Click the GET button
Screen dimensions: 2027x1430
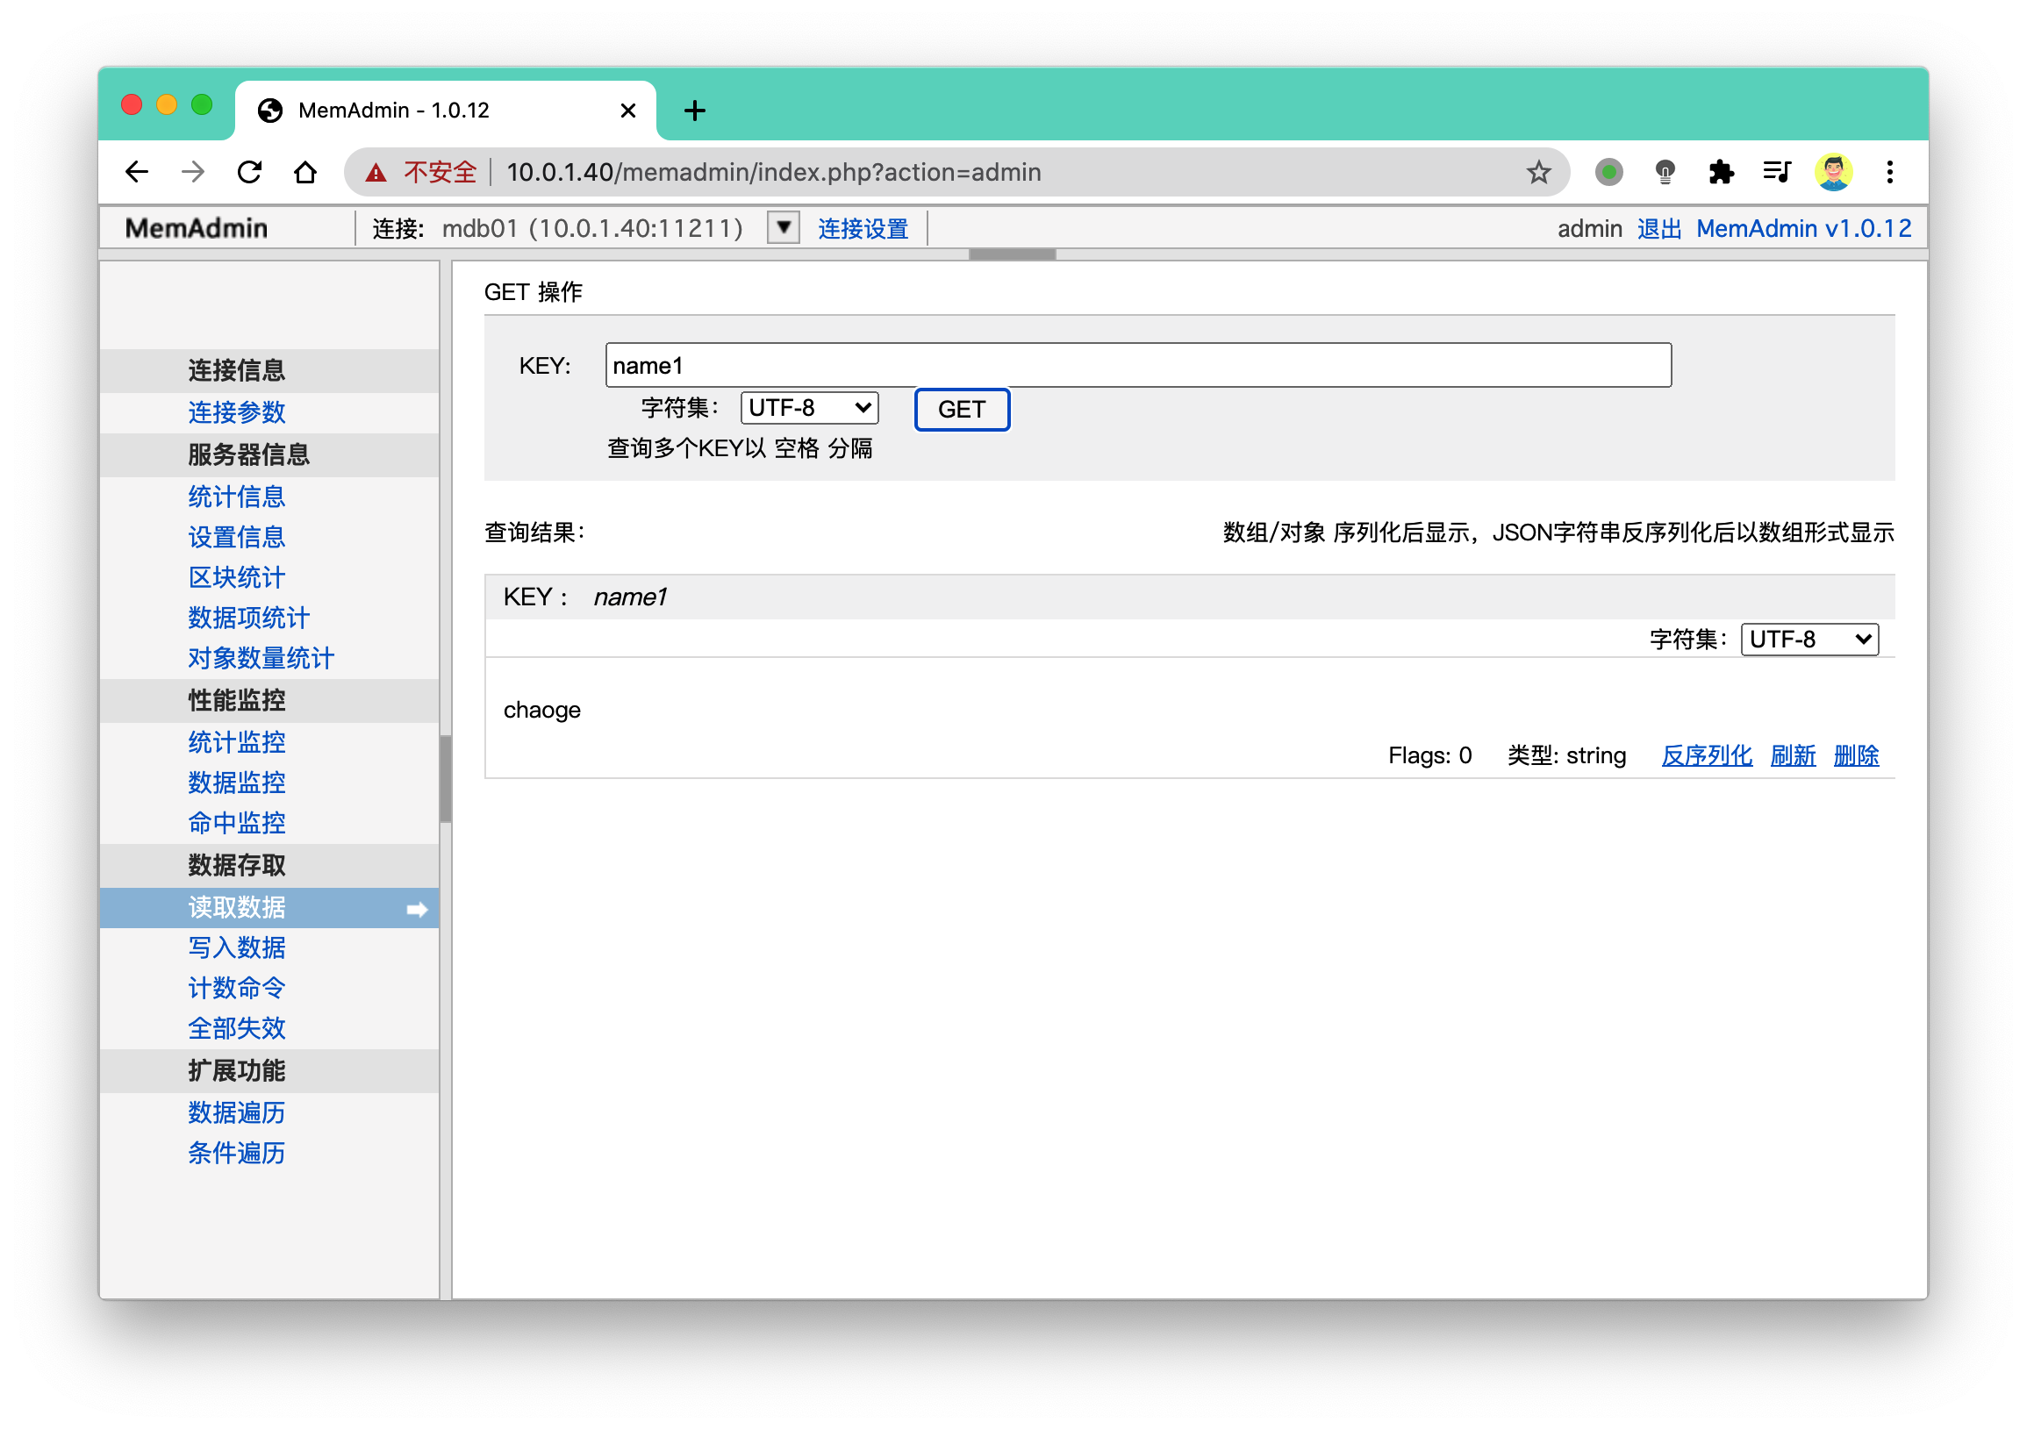[x=962, y=410]
